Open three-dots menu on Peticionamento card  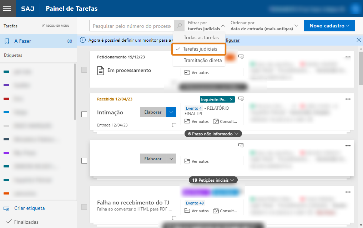click(348, 57)
